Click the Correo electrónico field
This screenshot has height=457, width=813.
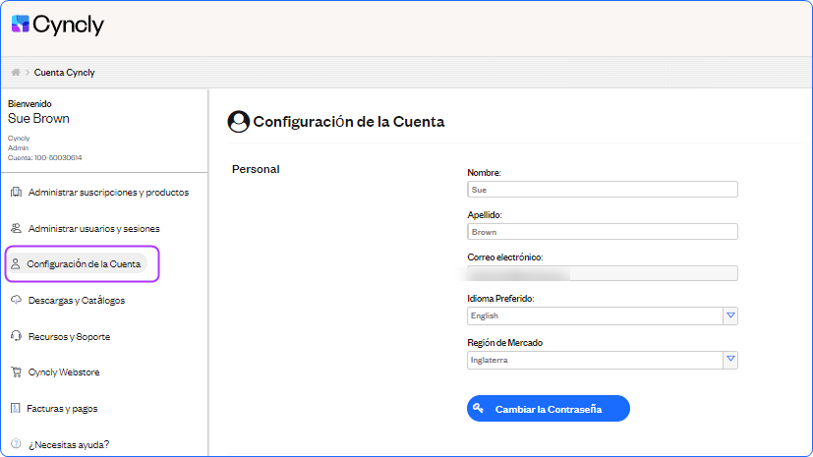tap(603, 273)
